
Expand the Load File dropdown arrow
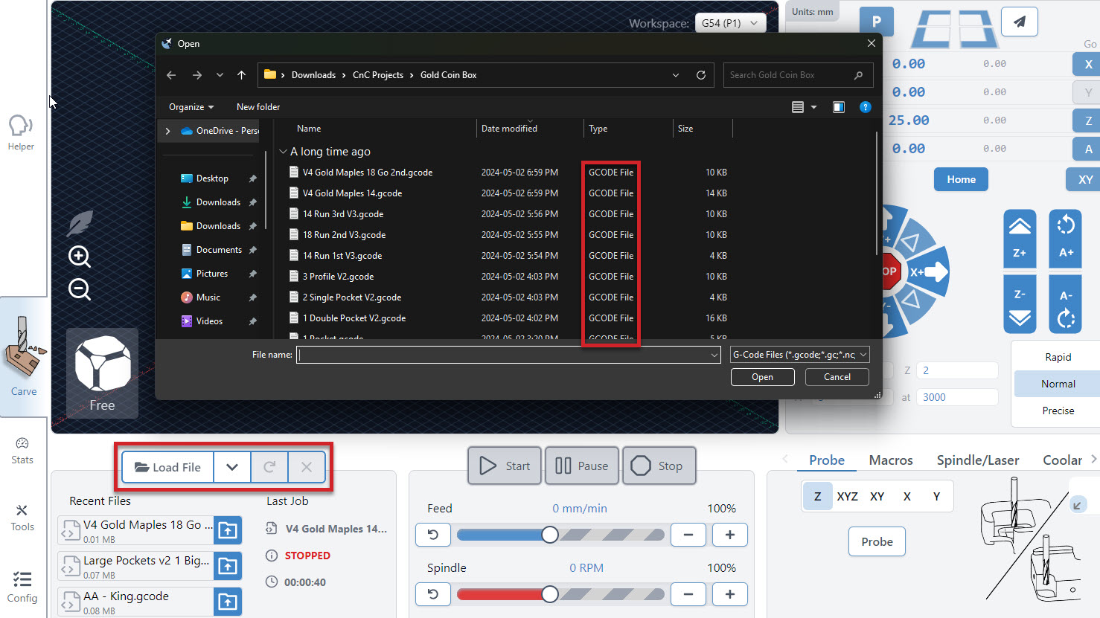[232, 467]
